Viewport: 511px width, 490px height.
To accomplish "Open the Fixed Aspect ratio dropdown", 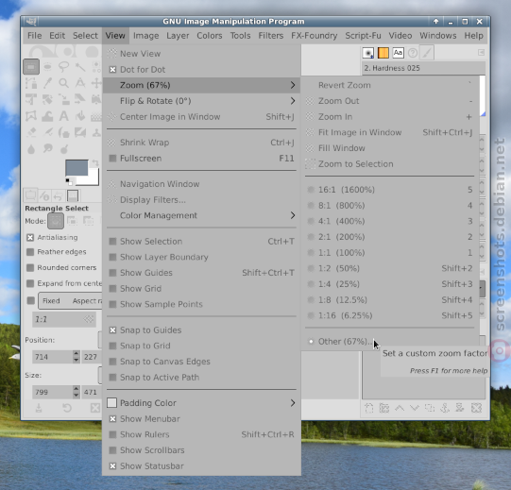I will (70, 301).
